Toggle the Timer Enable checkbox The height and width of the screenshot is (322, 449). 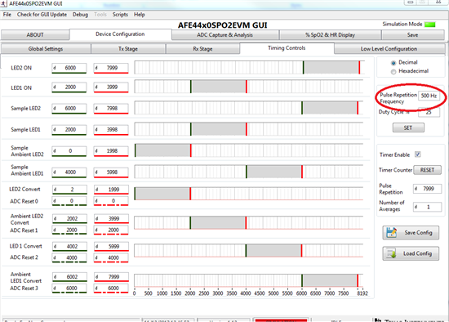pyautogui.click(x=418, y=154)
